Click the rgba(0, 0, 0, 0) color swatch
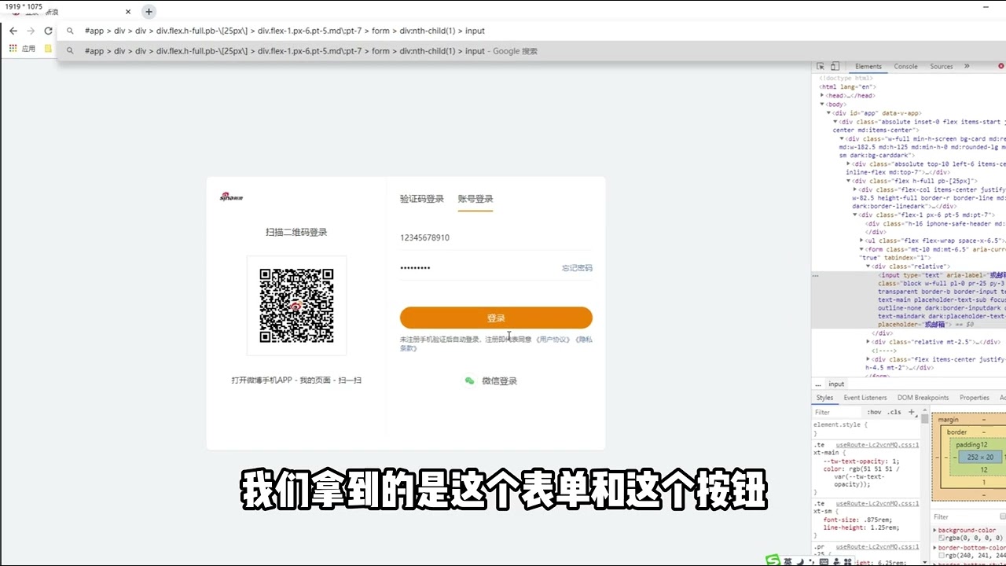Viewport: 1006px width, 566px height. pyautogui.click(x=942, y=538)
